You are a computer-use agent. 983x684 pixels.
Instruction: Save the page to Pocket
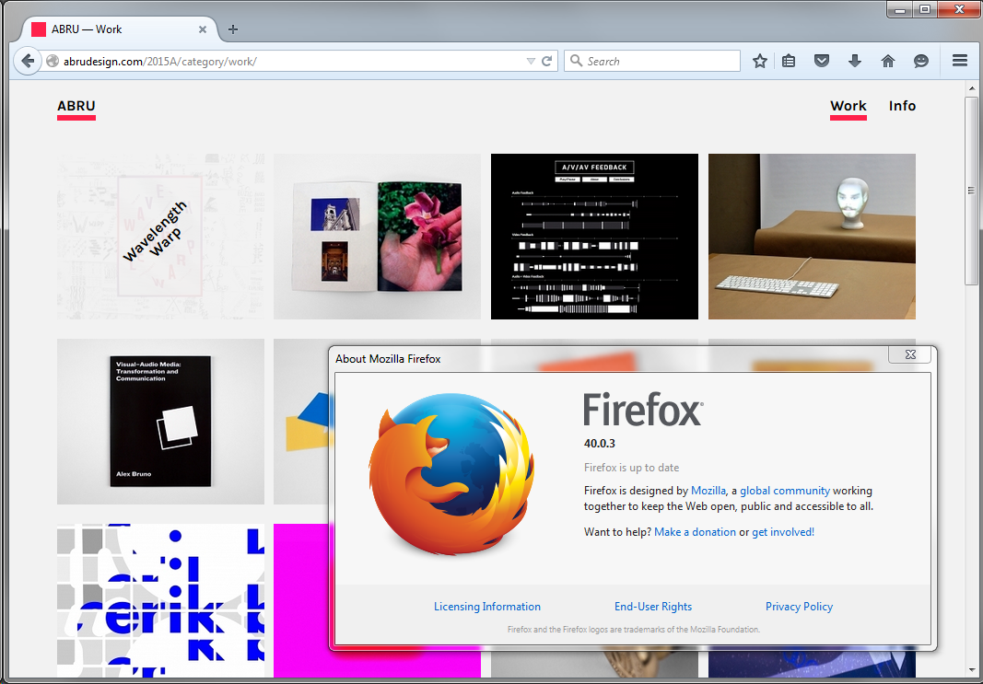point(822,60)
